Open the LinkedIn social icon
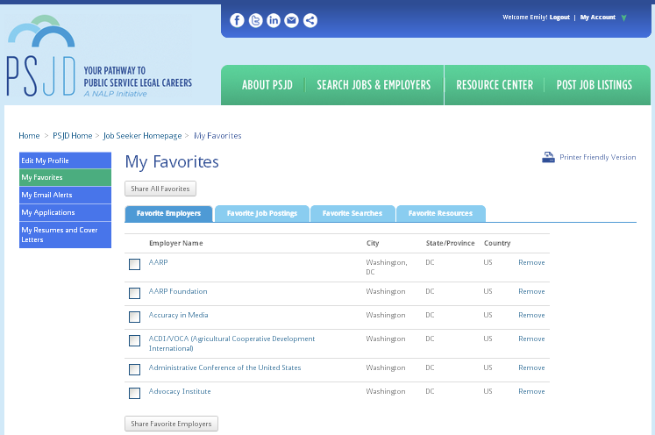 274,20
